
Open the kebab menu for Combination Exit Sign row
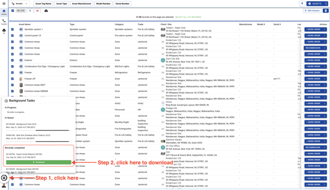pos(325,66)
